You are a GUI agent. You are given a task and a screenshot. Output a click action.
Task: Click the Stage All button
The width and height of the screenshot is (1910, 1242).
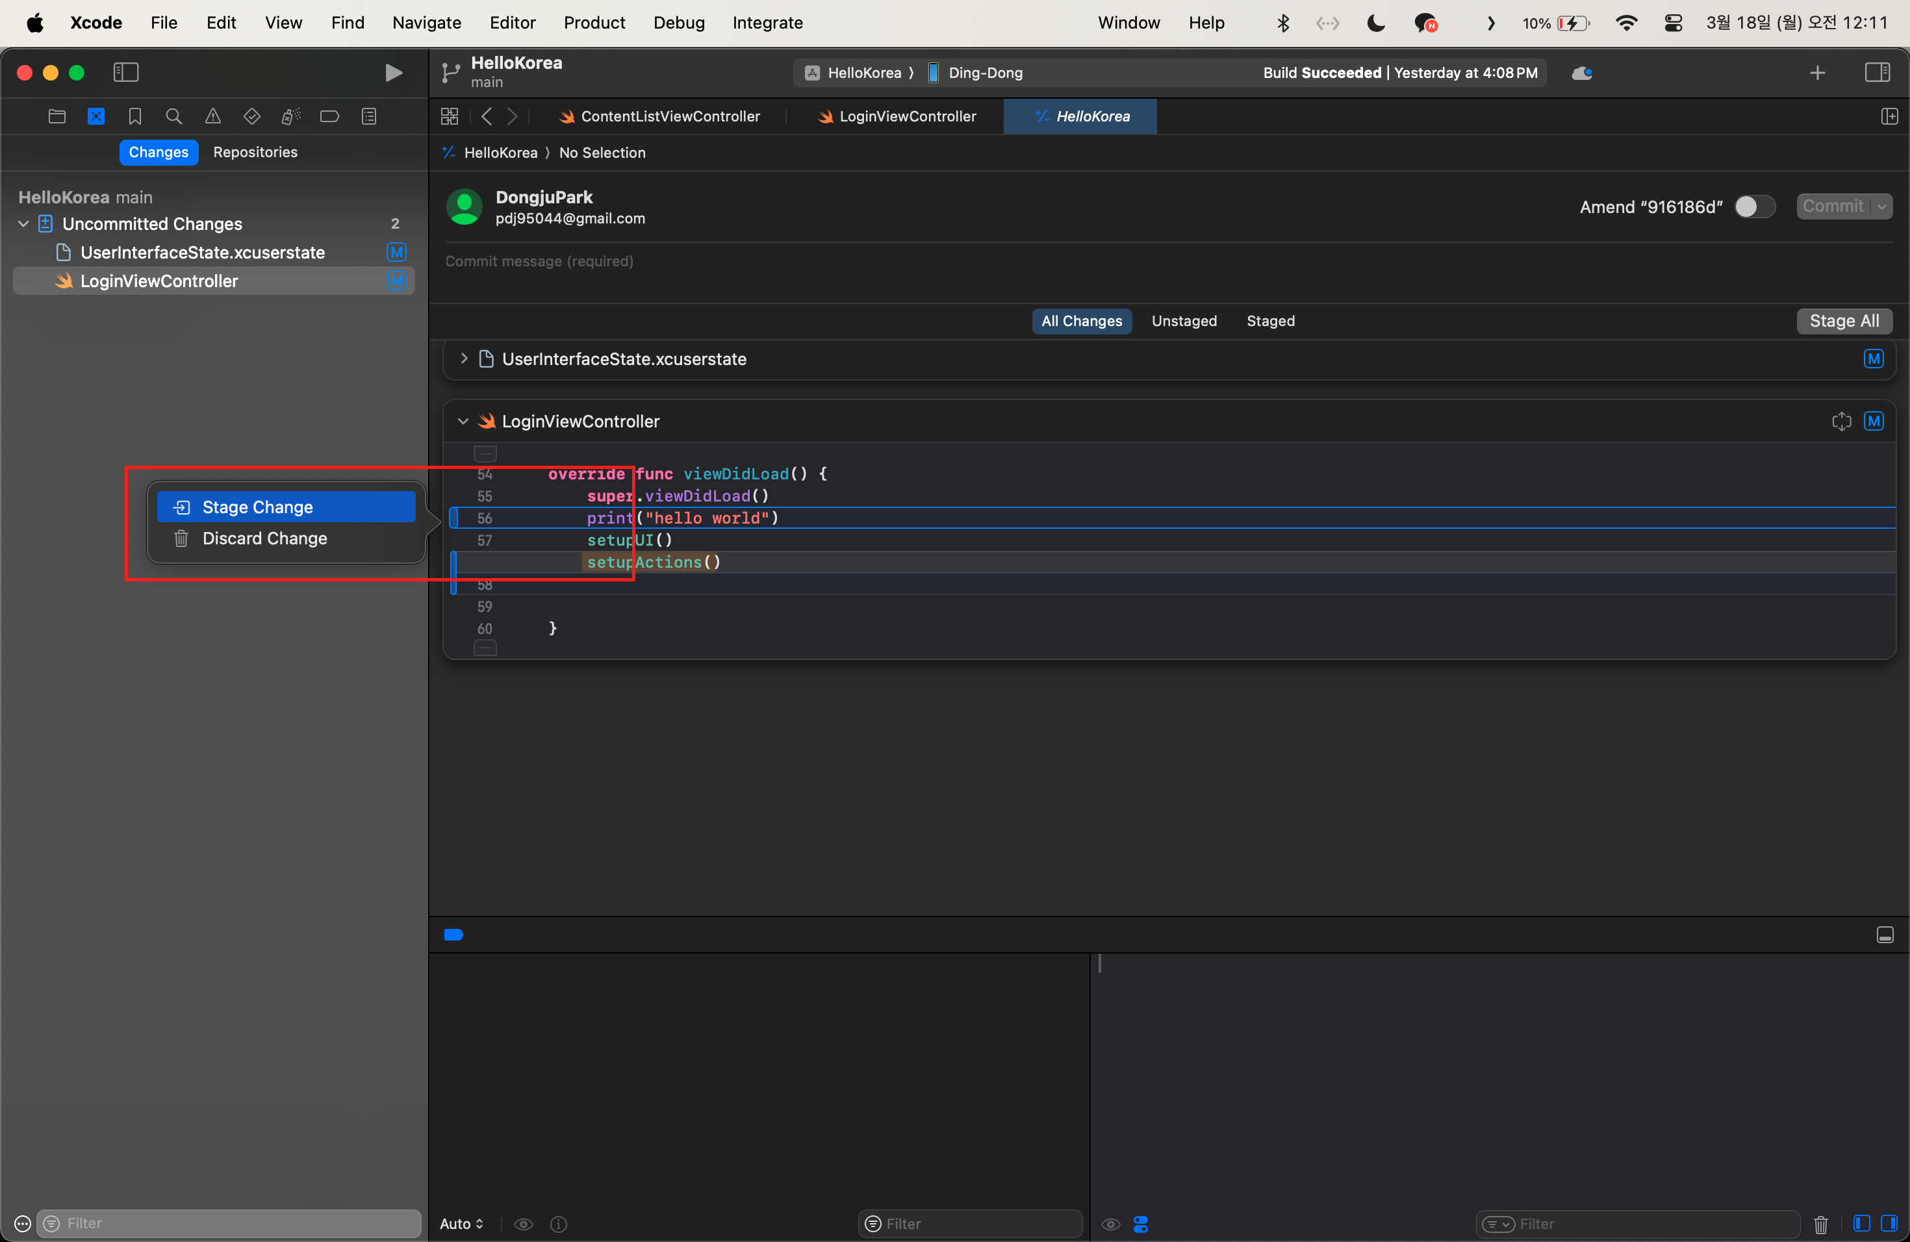pos(1844,321)
